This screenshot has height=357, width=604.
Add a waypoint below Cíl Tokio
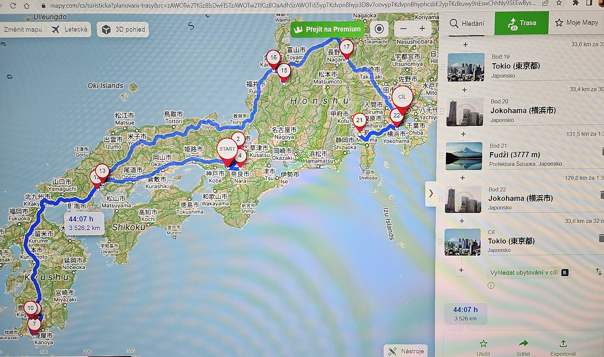[461, 270]
